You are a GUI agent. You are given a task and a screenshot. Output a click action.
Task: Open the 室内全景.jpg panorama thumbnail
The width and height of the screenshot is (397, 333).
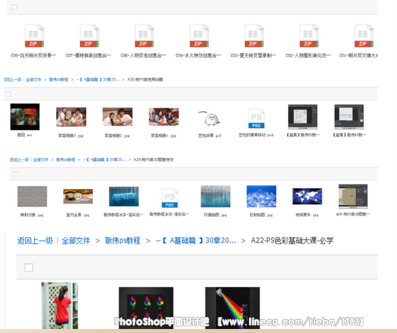[78, 196]
